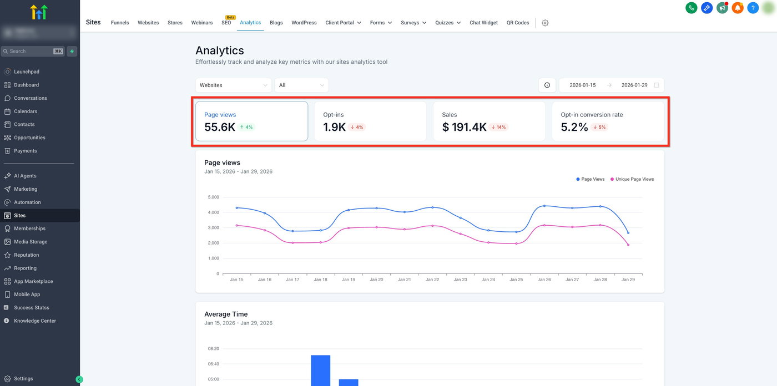Click the clock icon beside date range

point(547,85)
